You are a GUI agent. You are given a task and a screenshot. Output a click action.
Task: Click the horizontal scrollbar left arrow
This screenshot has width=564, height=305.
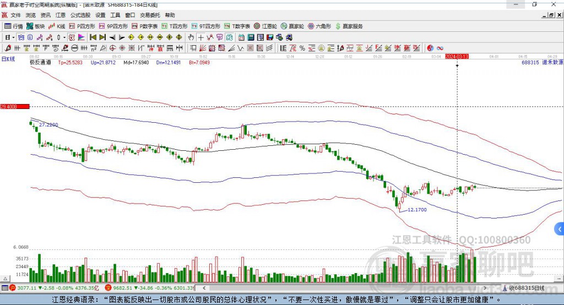tap(204, 288)
